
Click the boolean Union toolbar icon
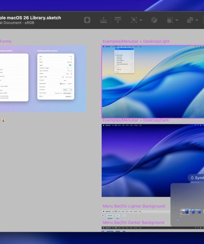coord(190,20)
